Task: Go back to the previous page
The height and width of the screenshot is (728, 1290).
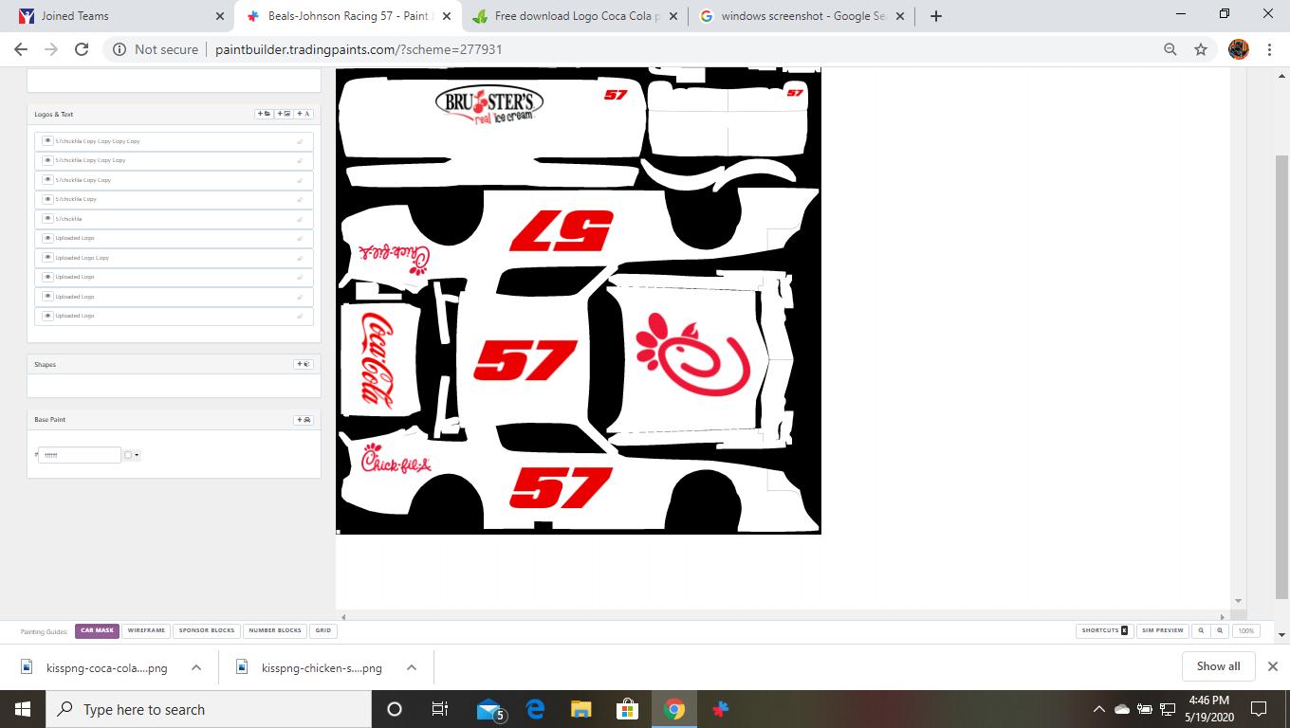Action: tap(21, 49)
